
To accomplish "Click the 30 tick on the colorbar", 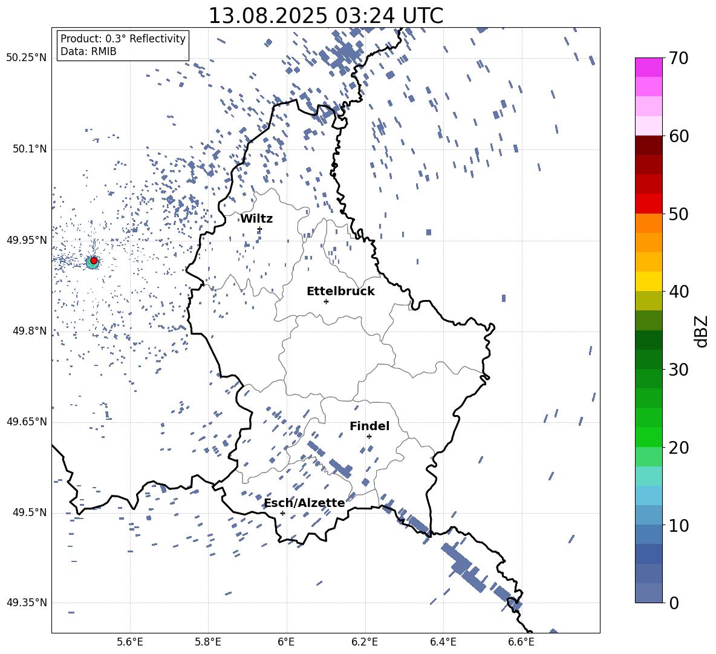I will [x=679, y=369].
